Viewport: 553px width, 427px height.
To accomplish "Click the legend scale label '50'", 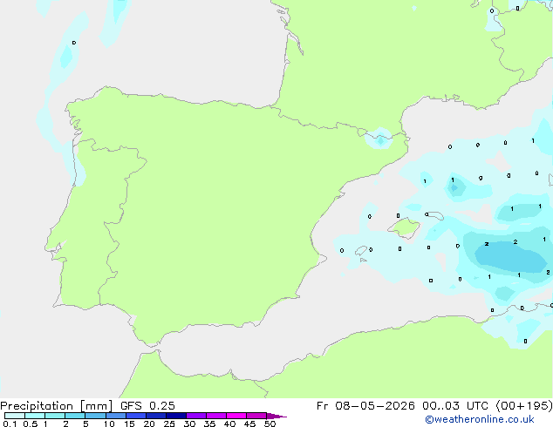I will coord(270,424).
